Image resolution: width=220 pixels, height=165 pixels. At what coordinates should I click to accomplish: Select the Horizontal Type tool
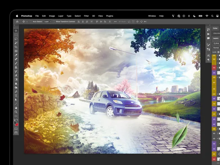(16, 95)
